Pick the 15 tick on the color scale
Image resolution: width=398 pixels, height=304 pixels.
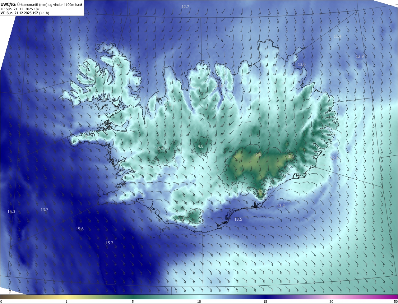tap(265, 302)
